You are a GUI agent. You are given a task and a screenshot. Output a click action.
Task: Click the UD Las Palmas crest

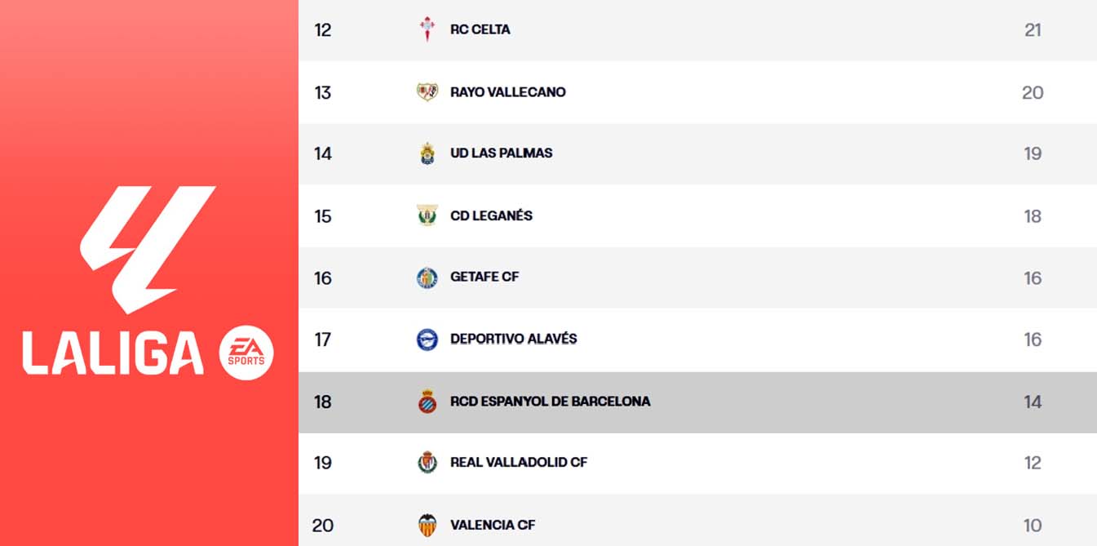[427, 153]
